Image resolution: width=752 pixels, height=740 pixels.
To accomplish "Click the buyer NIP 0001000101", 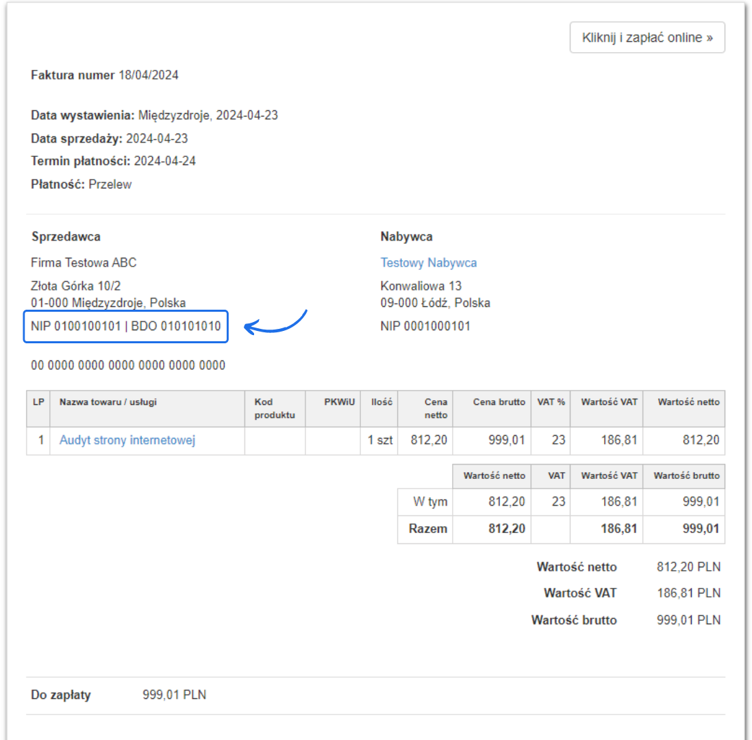I will pyautogui.click(x=426, y=326).
